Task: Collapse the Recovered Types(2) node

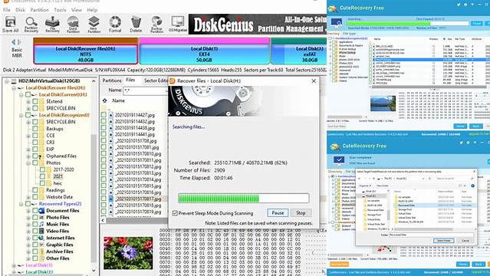Action: 21,204
